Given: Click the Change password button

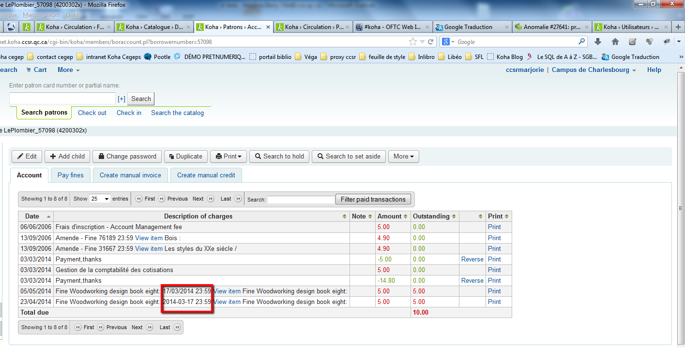Looking at the screenshot, I should [x=127, y=157].
